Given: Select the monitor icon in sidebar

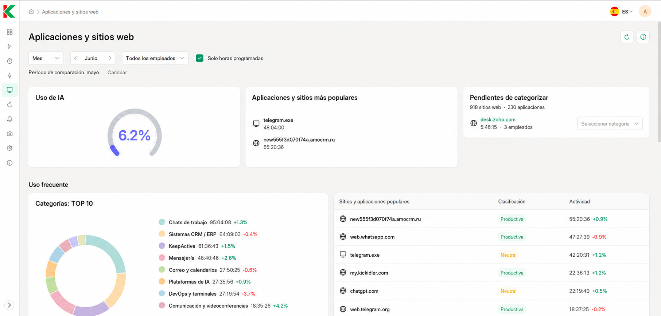Looking at the screenshot, I should 10,90.
